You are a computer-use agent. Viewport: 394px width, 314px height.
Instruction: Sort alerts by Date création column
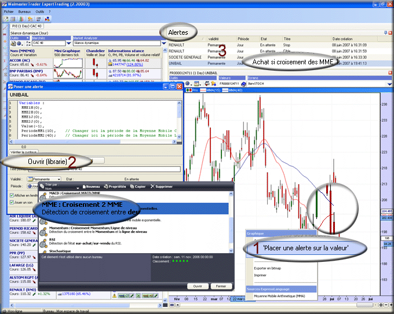[x=342, y=39]
